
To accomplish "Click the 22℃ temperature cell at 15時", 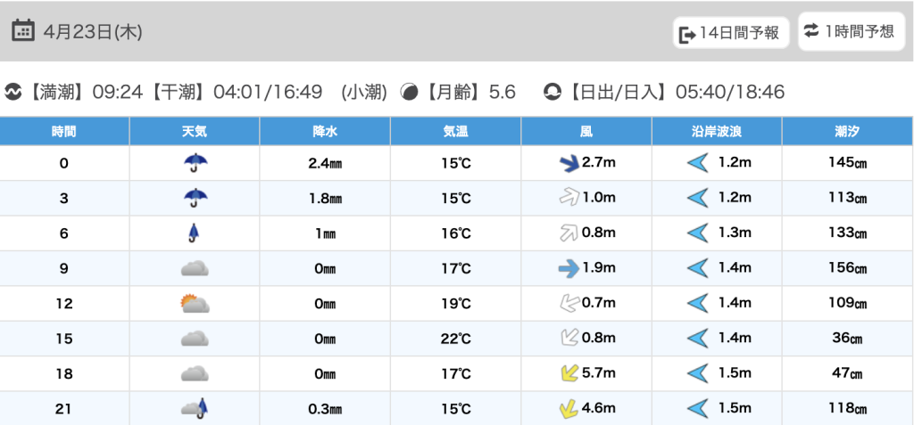I will pos(456,339).
